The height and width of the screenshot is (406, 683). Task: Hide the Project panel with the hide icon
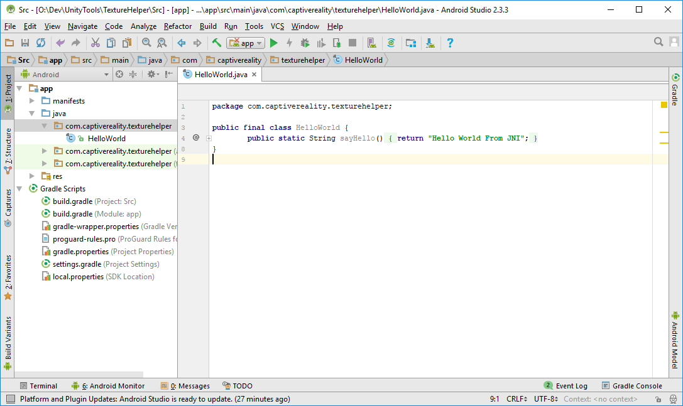point(169,75)
